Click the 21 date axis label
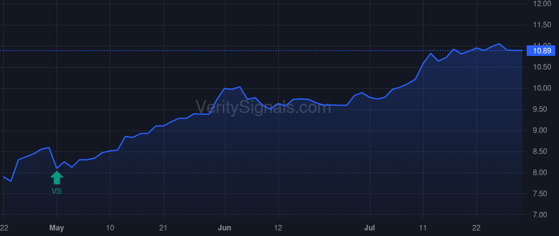 (x=163, y=228)
